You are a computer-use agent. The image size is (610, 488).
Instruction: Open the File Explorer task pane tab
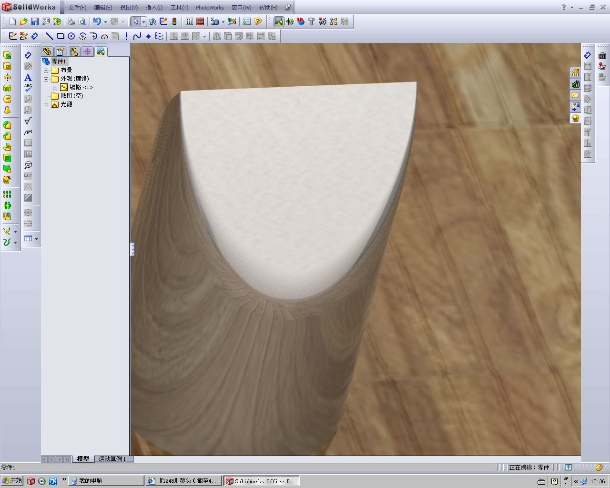[x=576, y=95]
